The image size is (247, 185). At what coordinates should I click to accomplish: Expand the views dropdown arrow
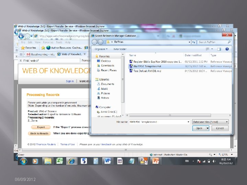(x=212, y=49)
